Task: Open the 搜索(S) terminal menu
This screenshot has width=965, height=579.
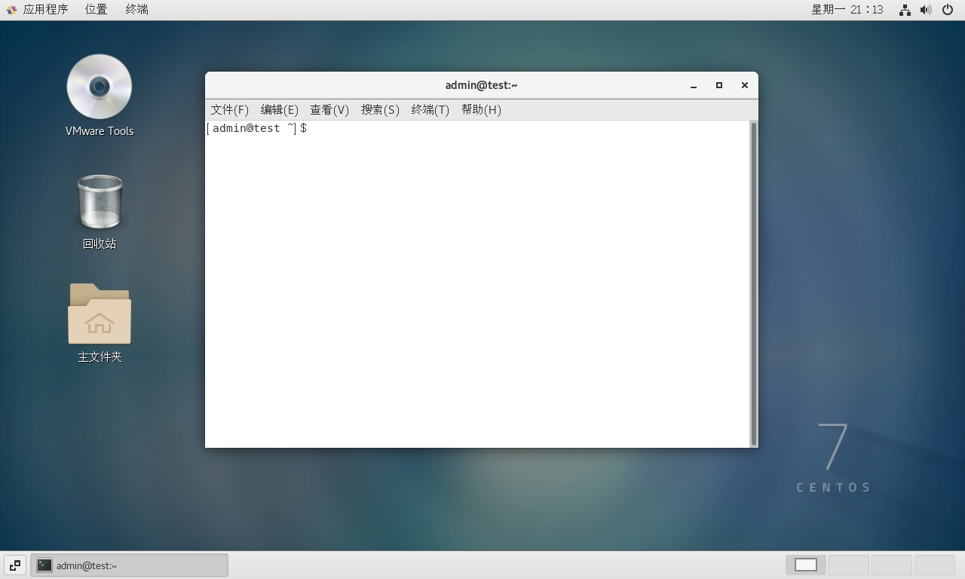Action: [380, 109]
